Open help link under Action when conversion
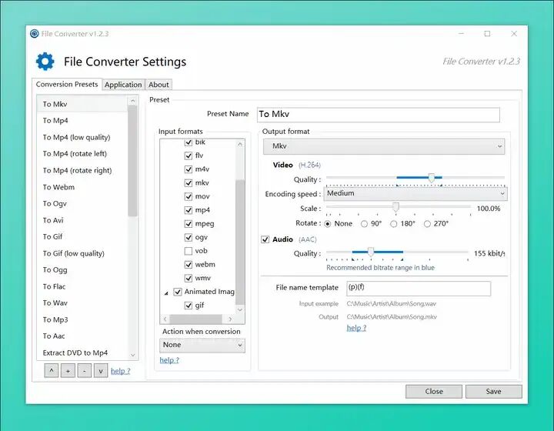 click(x=169, y=360)
